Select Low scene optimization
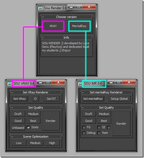 [x=19, y=143]
